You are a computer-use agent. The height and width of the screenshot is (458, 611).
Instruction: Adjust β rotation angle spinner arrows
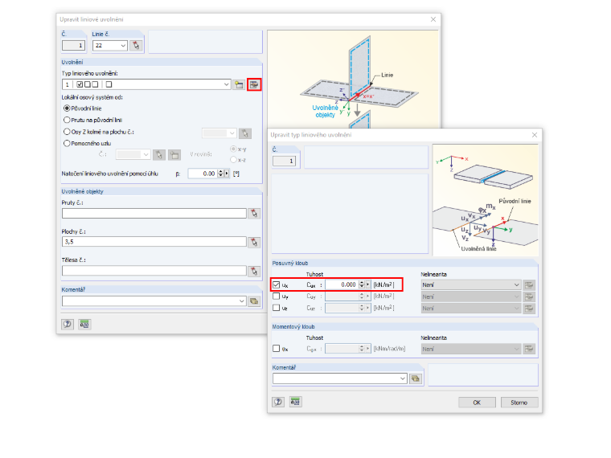pyautogui.click(x=220, y=174)
